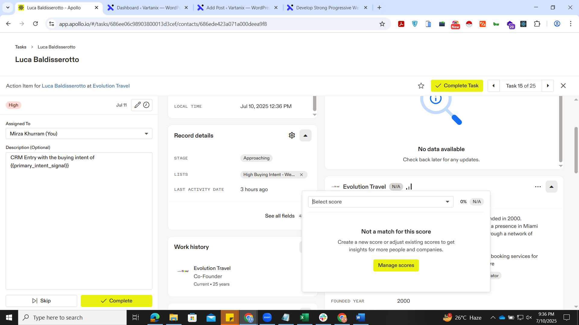The width and height of the screenshot is (579, 325).
Task: Reload the current page
Action: [35, 24]
